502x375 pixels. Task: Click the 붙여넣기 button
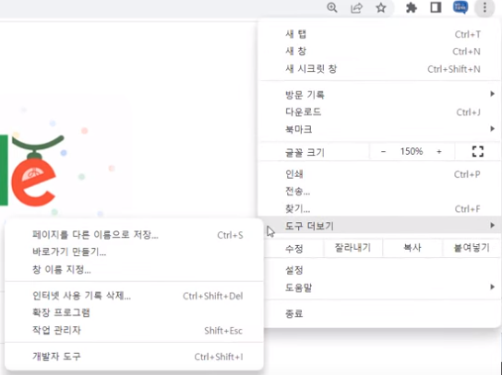[x=472, y=248]
